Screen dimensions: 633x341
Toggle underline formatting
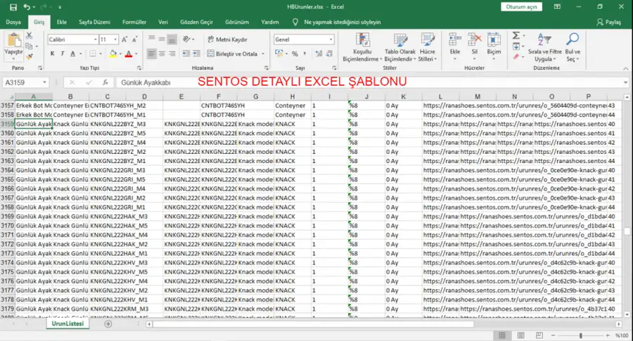click(x=72, y=53)
